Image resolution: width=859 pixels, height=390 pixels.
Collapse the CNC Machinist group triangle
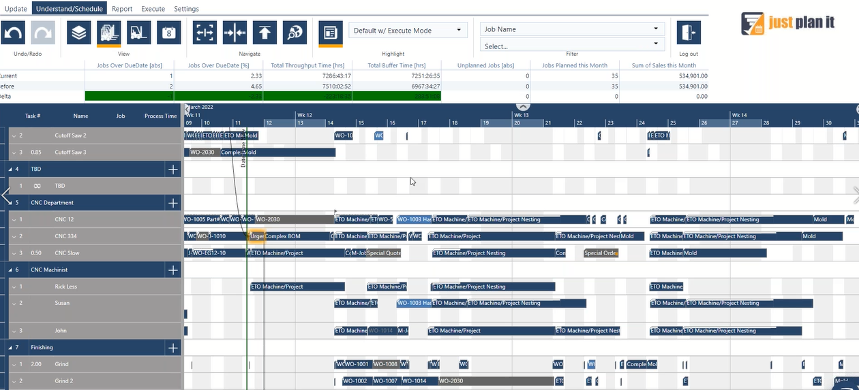(10, 270)
